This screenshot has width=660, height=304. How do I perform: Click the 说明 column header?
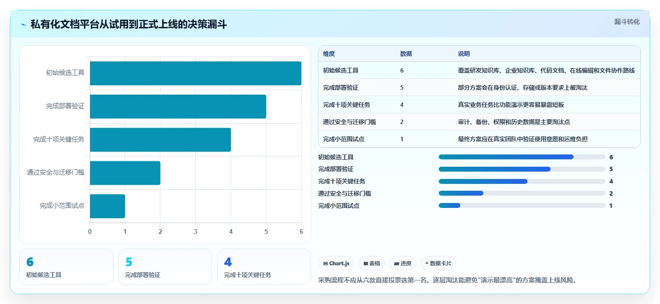pyautogui.click(x=464, y=53)
